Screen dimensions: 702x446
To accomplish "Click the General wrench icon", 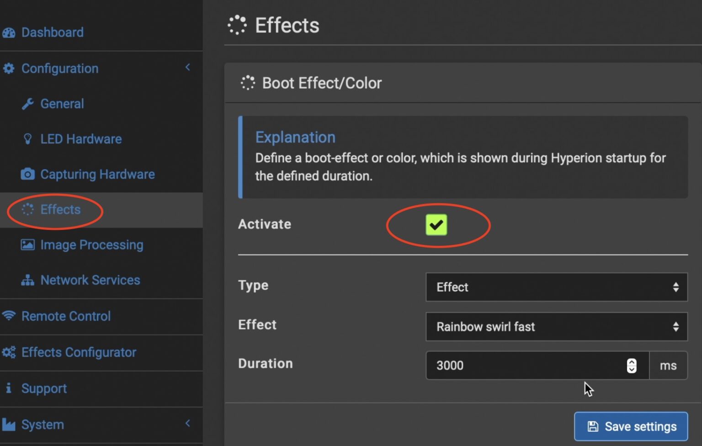I will (27, 104).
